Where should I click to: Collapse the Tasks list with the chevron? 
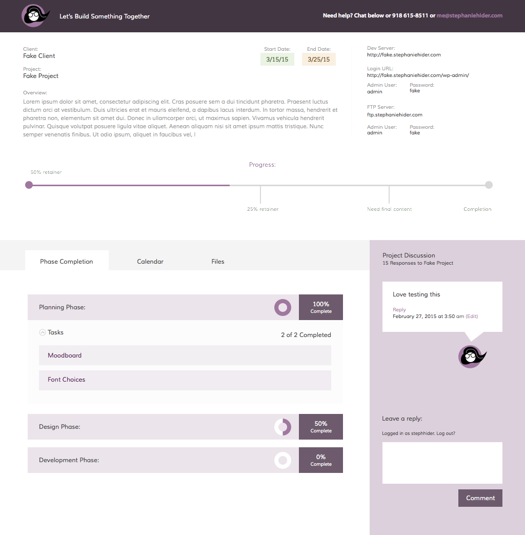[x=43, y=332]
